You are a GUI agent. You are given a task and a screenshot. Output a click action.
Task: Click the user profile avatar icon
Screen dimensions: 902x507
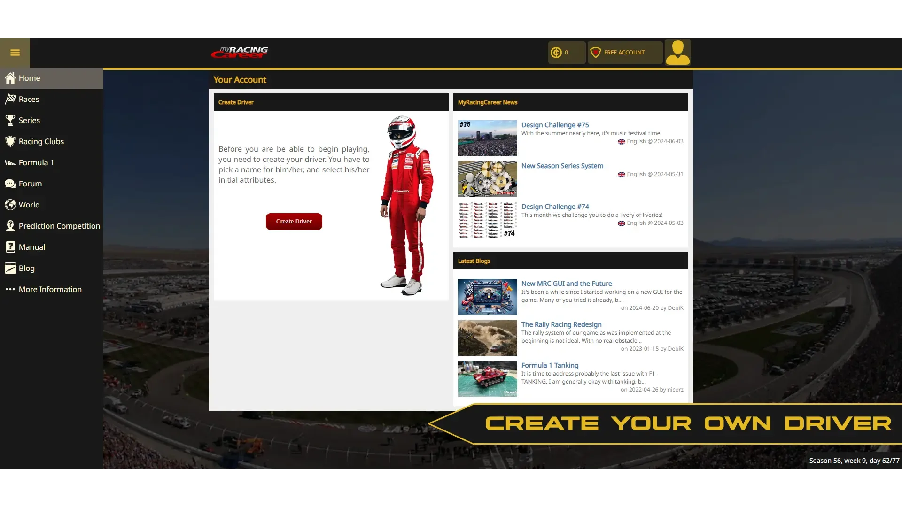[677, 53]
